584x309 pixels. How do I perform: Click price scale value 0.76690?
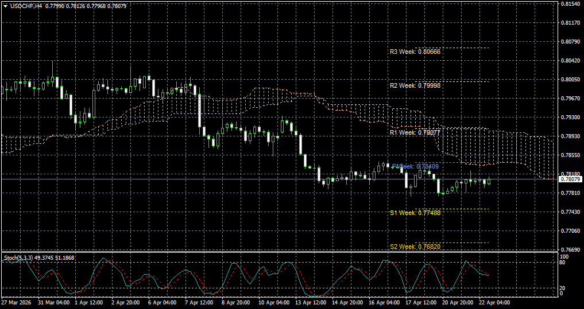pos(570,250)
